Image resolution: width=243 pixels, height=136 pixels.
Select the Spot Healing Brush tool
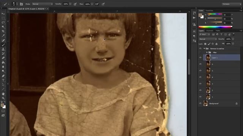click(x=3, y=40)
